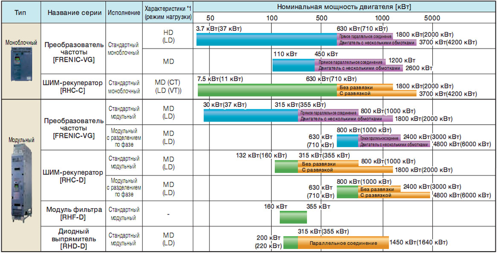Click the 'Модульный' type label
The image size is (498, 253).
coord(21,140)
